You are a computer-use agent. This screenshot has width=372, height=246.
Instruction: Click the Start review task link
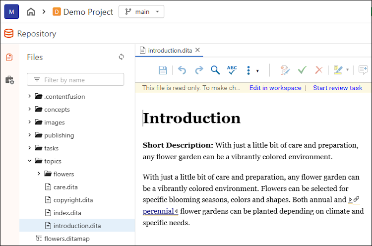[337, 88]
